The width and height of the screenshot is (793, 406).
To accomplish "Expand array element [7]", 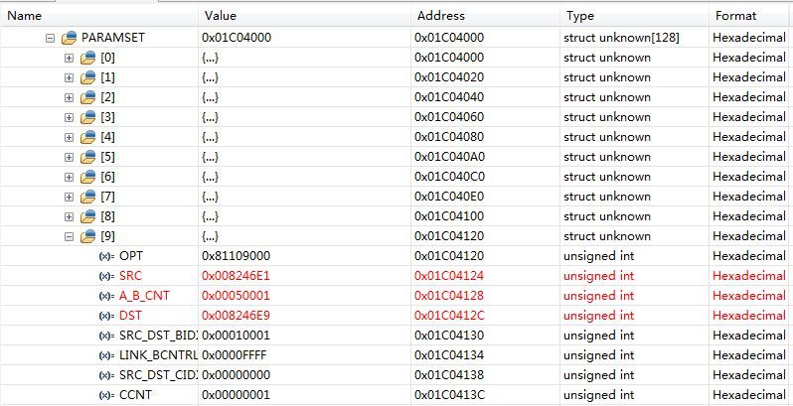I will (69, 197).
